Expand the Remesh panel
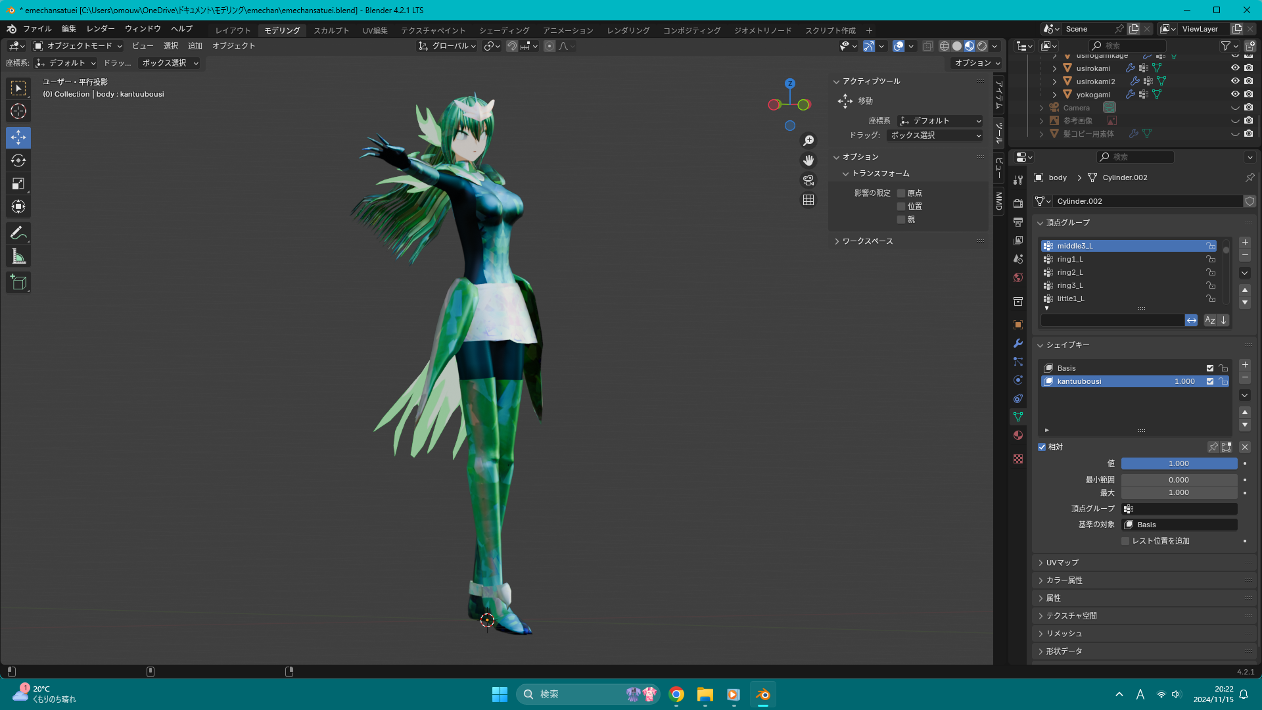The height and width of the screenshot is (710, 1262). click(1064, 634)
